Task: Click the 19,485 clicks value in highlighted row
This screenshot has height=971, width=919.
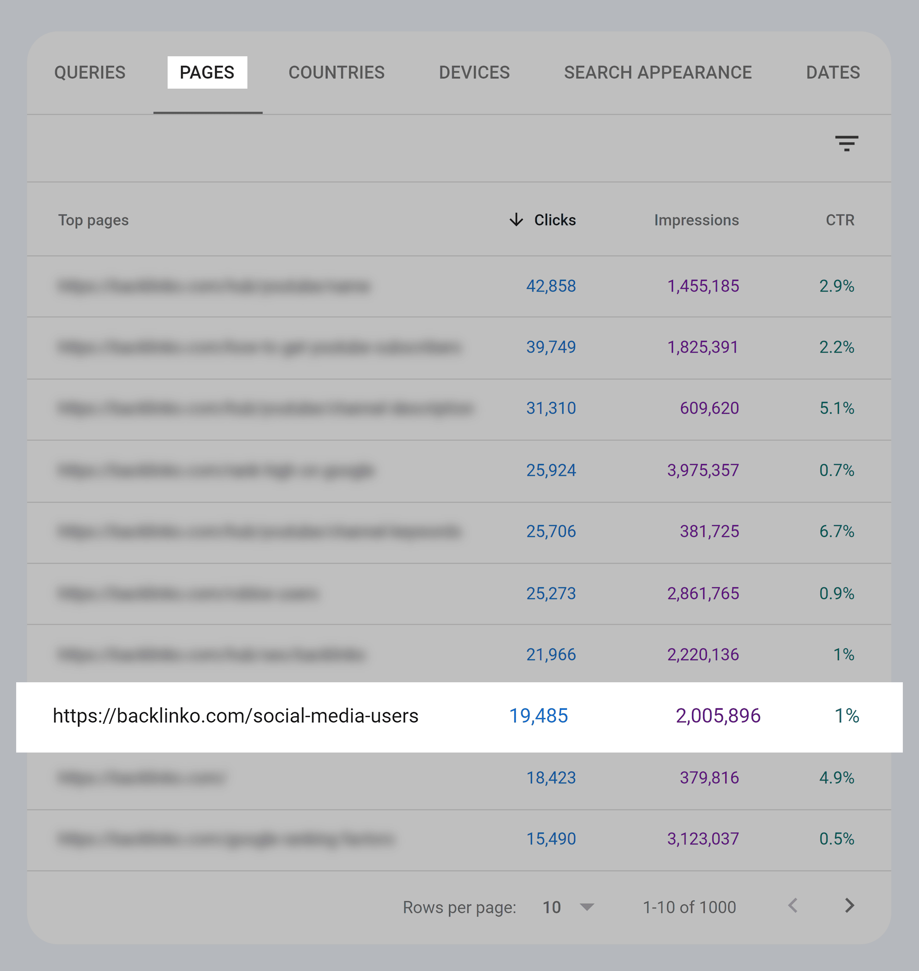Action: pos(539,716)
